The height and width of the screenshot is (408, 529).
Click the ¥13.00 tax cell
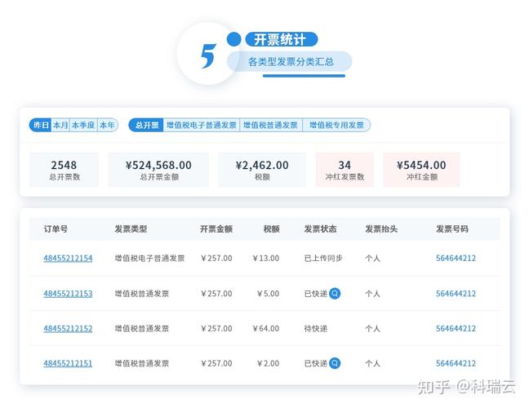coord(266,259)
